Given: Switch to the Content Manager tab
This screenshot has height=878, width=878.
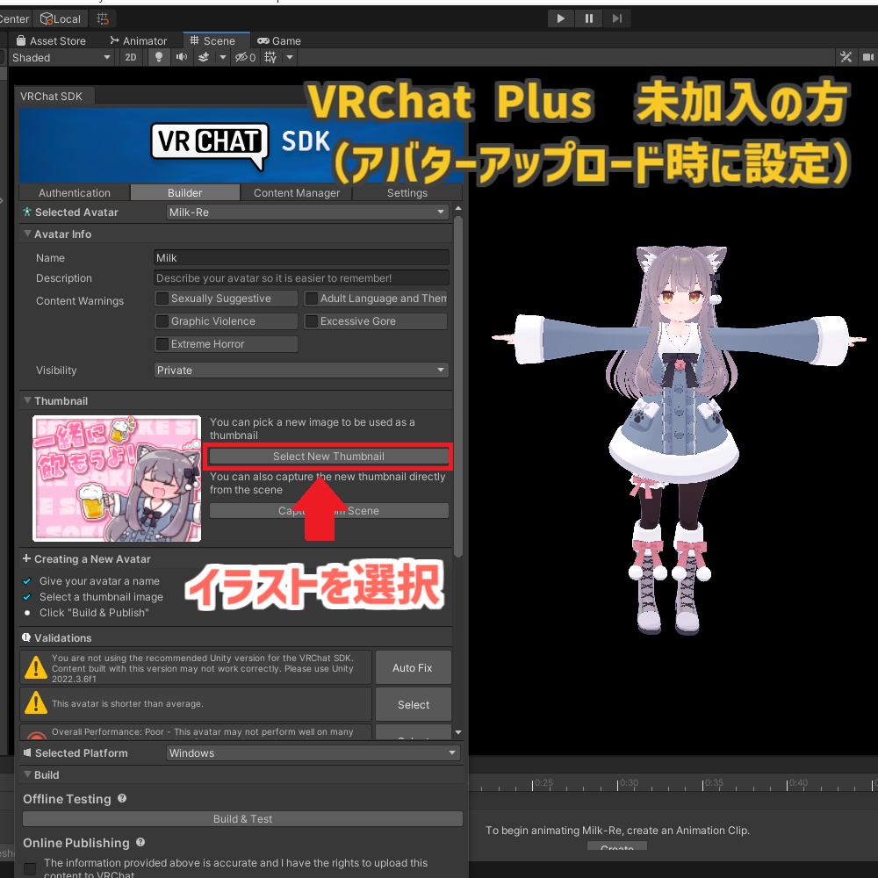Looking at the screenshot, I should click(297, 192).
